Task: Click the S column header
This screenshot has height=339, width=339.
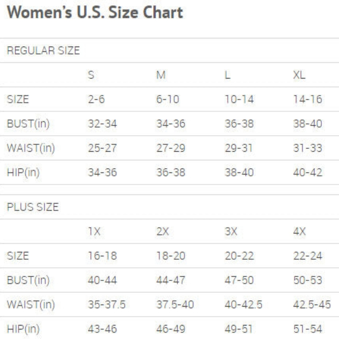Action: 91,75
